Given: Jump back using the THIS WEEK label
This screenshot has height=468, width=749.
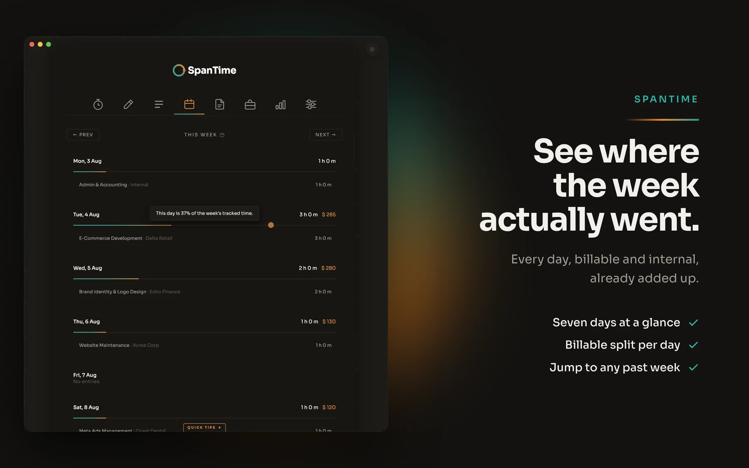Looking at the screenshot, I should pyautogui.click(x=201, y=135).
